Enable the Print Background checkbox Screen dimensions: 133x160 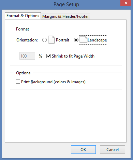[x=18, y=82]
